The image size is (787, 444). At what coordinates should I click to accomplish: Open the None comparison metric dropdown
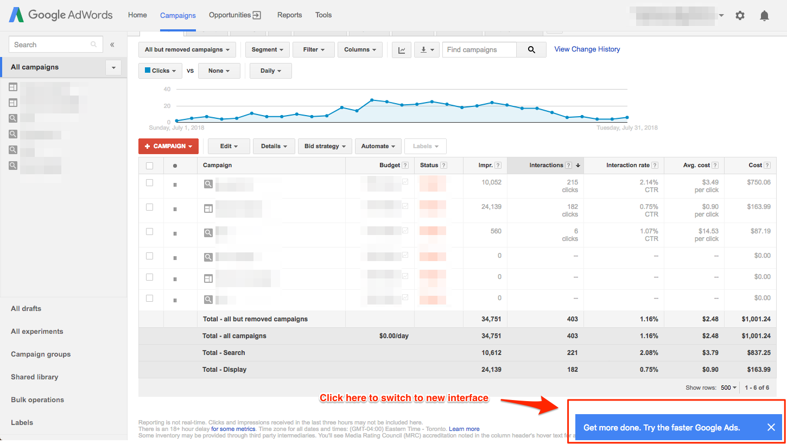pos(219,71)
